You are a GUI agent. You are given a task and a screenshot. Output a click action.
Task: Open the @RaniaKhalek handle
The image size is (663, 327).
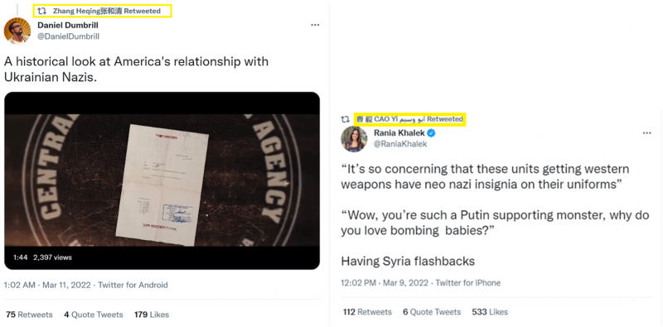point(400,144)
